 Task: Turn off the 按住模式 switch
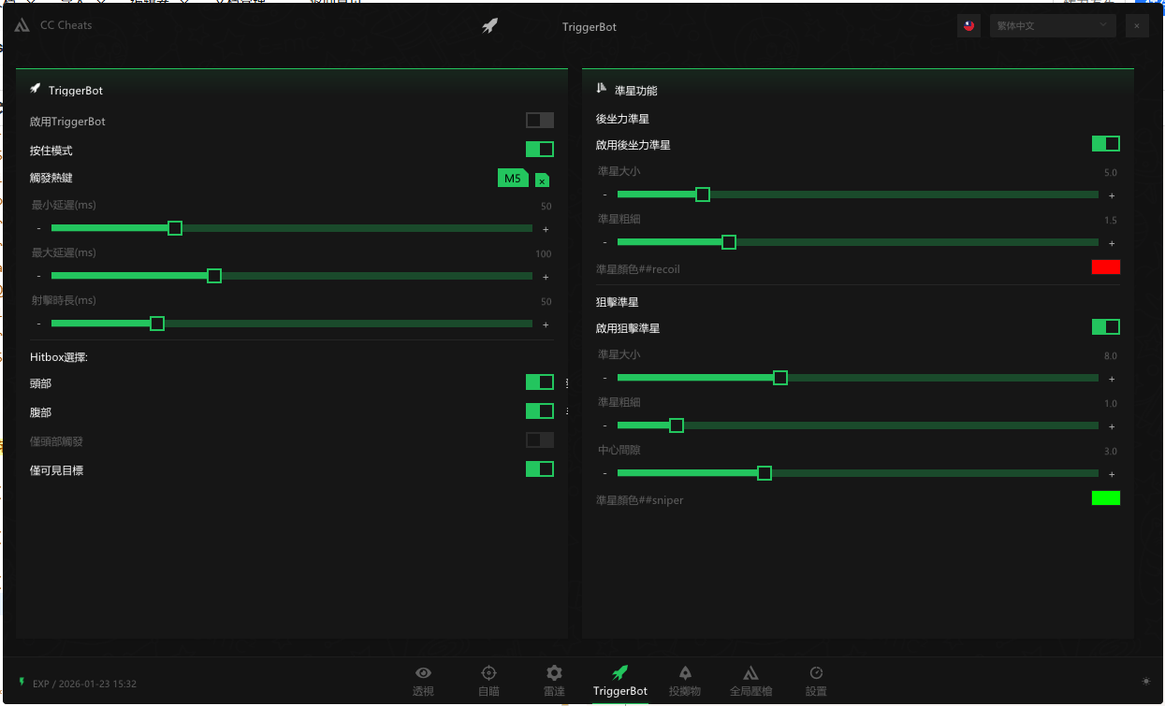click(539, 150)
